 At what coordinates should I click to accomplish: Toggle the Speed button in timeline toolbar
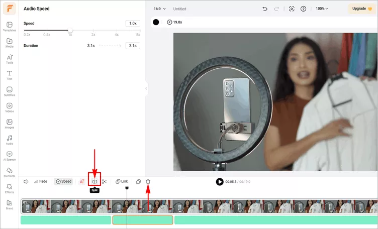tap(64, 182)
